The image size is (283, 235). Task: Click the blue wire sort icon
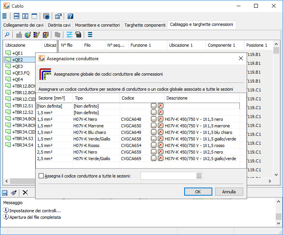[69, 34]
